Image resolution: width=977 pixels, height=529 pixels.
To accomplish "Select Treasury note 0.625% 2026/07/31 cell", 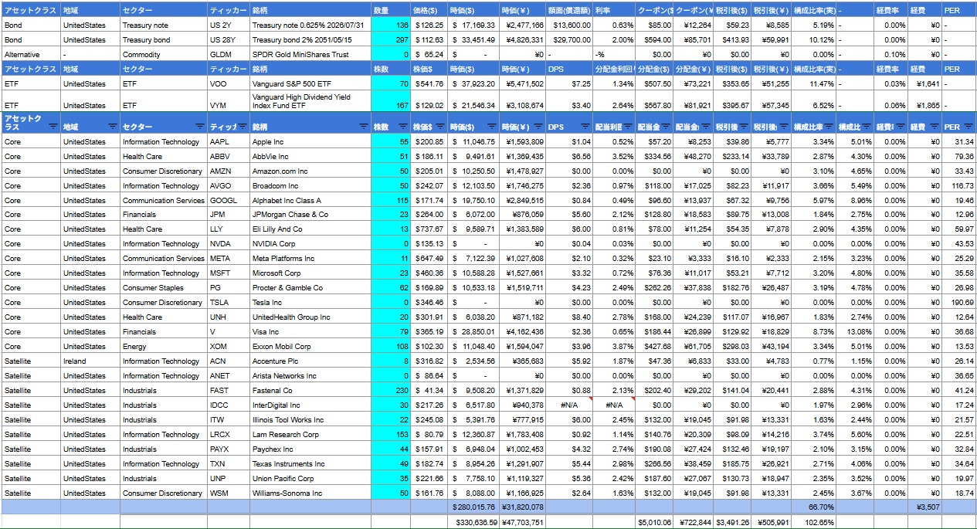I will [310, 25].
